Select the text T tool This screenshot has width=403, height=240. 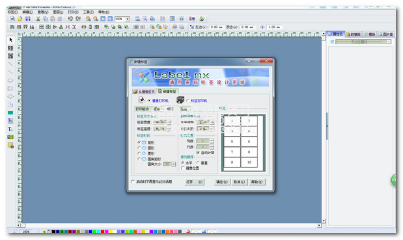pyautogui.click(x=10, y=129)
